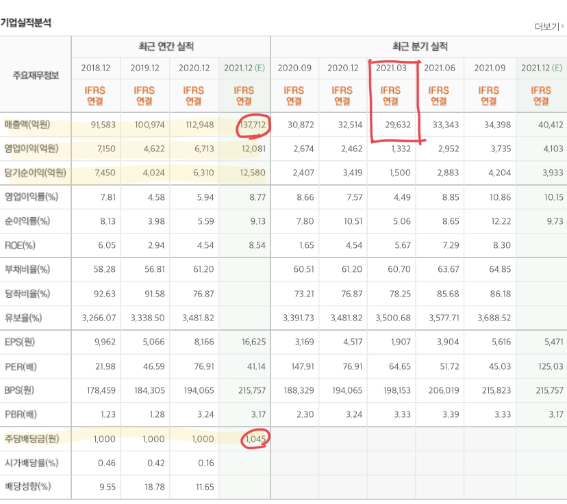Select the 당좌비율(%) row label
The image size is (567, 504).
(27, 294)
